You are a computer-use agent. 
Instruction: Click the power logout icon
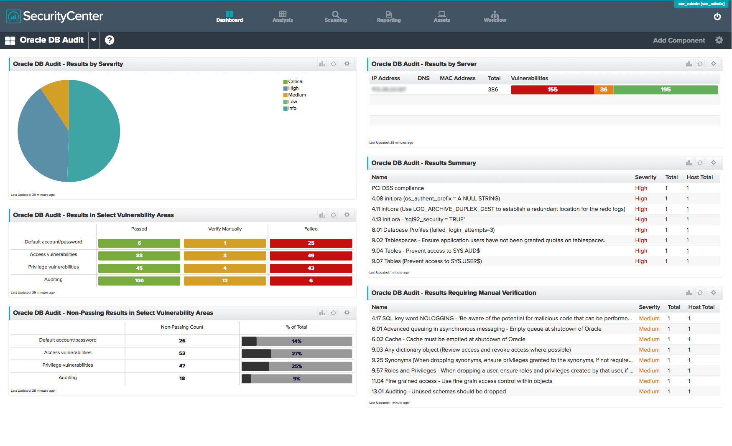[717, 17]
